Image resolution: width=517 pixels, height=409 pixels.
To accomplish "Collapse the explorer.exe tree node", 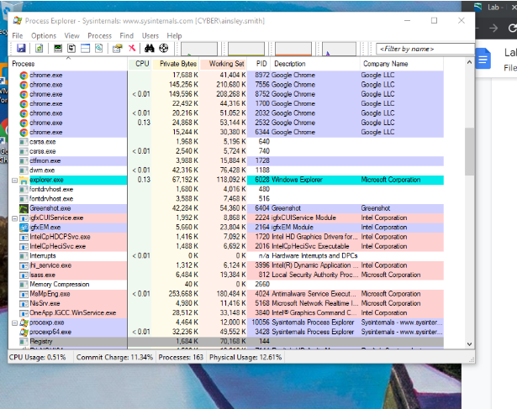I will click(14, 180).
